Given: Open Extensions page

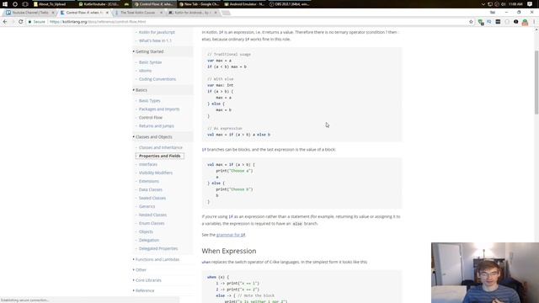Looking at the screenshot, I should (x=149, y=181).
